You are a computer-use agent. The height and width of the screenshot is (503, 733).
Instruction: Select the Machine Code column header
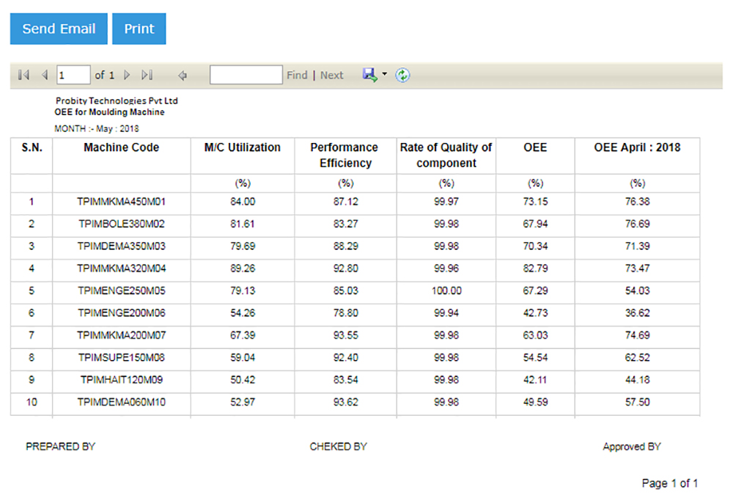pyautogui.click(x=122, y=147)
